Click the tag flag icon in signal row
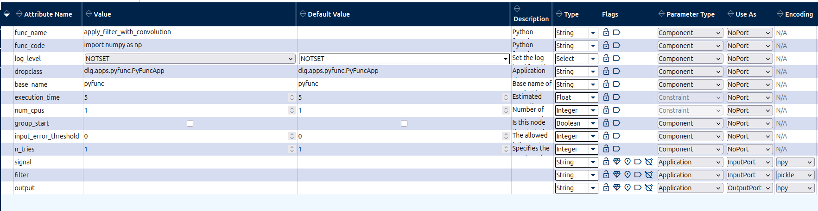This screenshot has height=211, width=818. coord(638,162)
